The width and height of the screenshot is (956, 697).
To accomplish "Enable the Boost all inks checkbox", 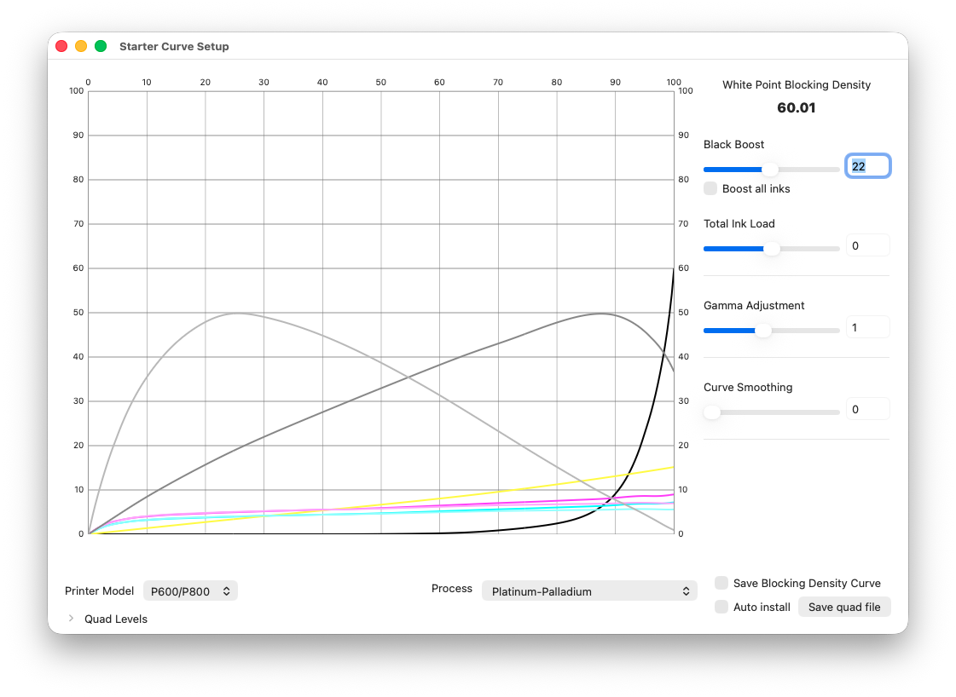I will [710, 188].
